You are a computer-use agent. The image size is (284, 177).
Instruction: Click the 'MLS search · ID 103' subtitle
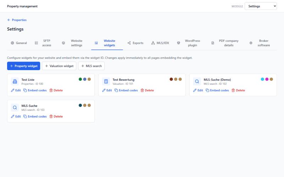[x=33, y=110]
